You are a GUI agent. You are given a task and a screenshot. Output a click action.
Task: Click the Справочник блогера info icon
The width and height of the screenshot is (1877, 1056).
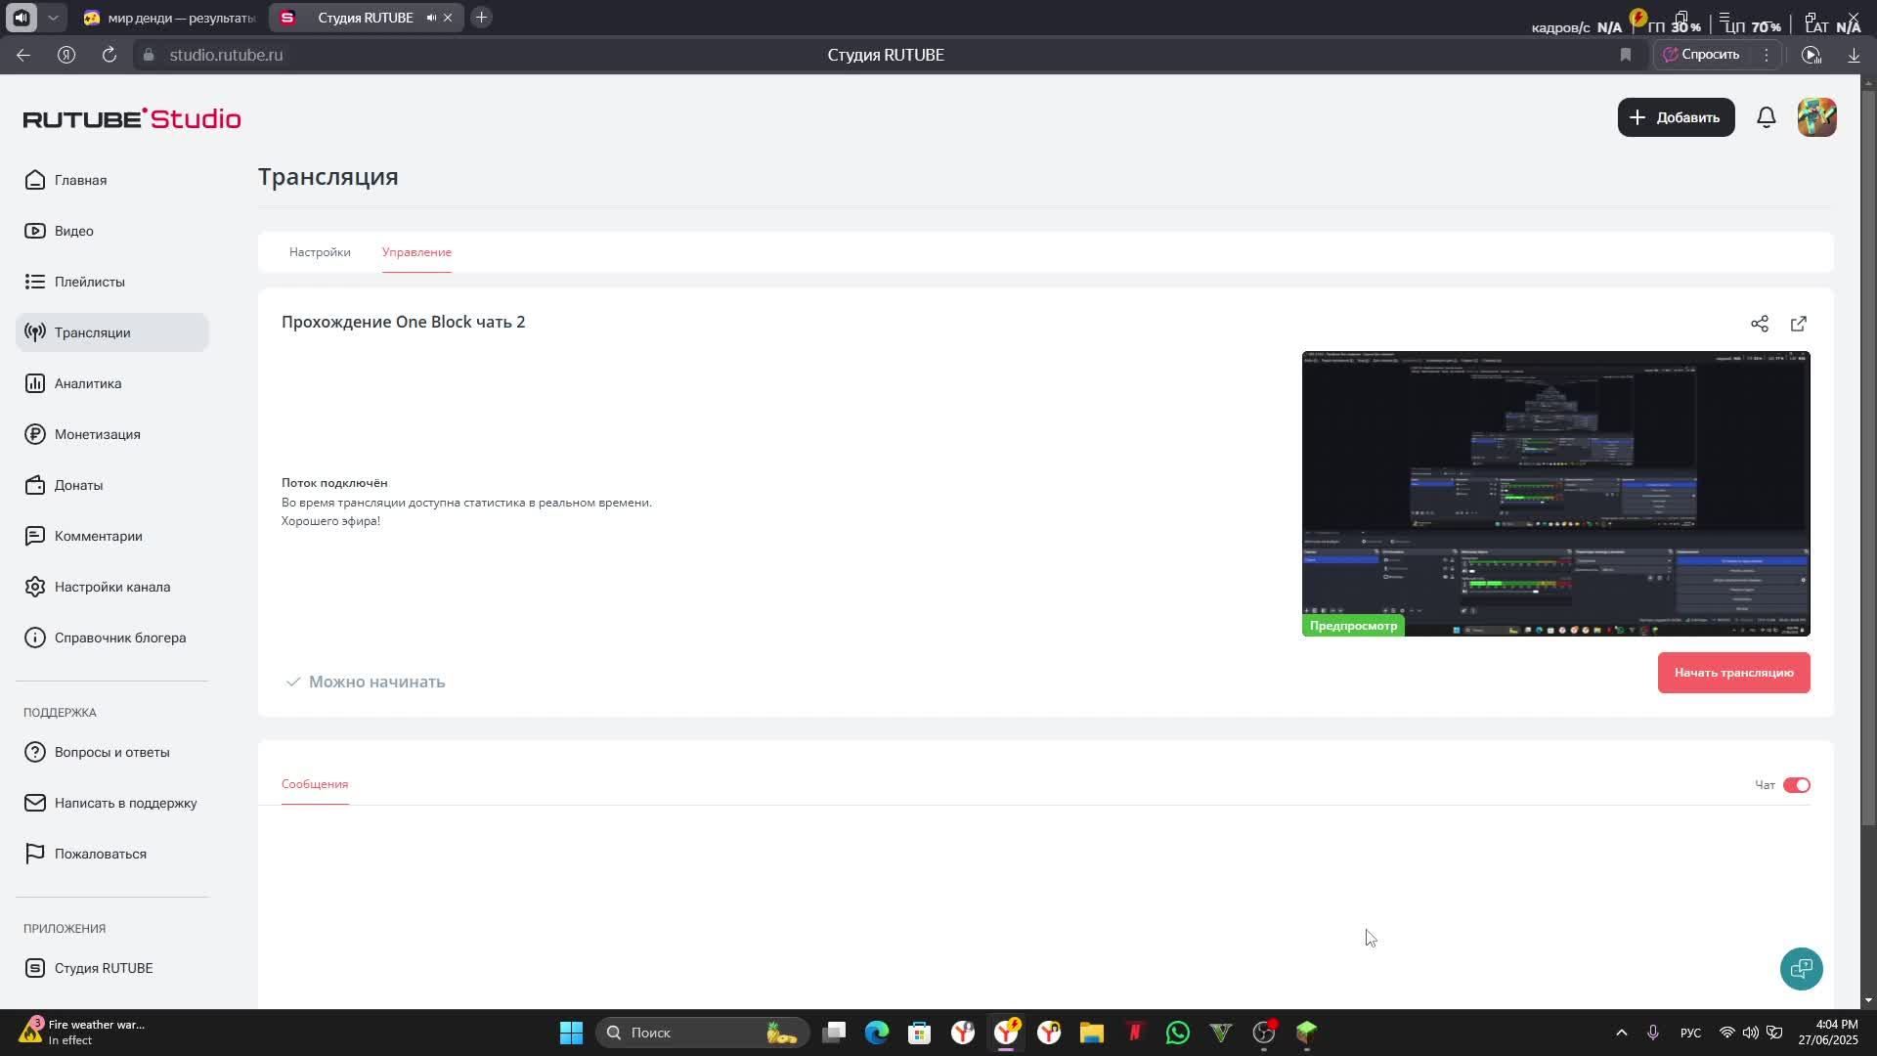(x=35, y=638)
